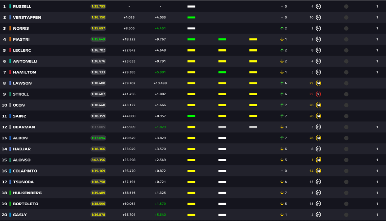
Task: Click Lawson's medium tyre icon
Action: (318, 83)
